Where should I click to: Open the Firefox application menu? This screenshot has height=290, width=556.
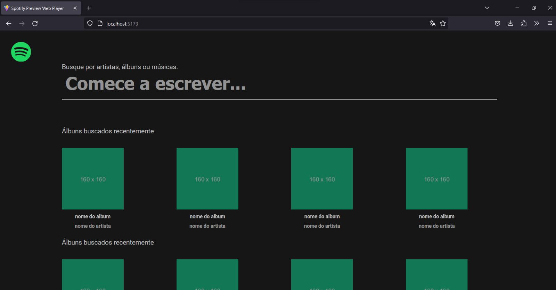(550, 23)
